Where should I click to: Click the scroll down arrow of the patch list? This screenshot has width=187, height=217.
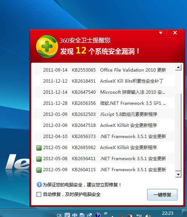(x=178, y=174)
